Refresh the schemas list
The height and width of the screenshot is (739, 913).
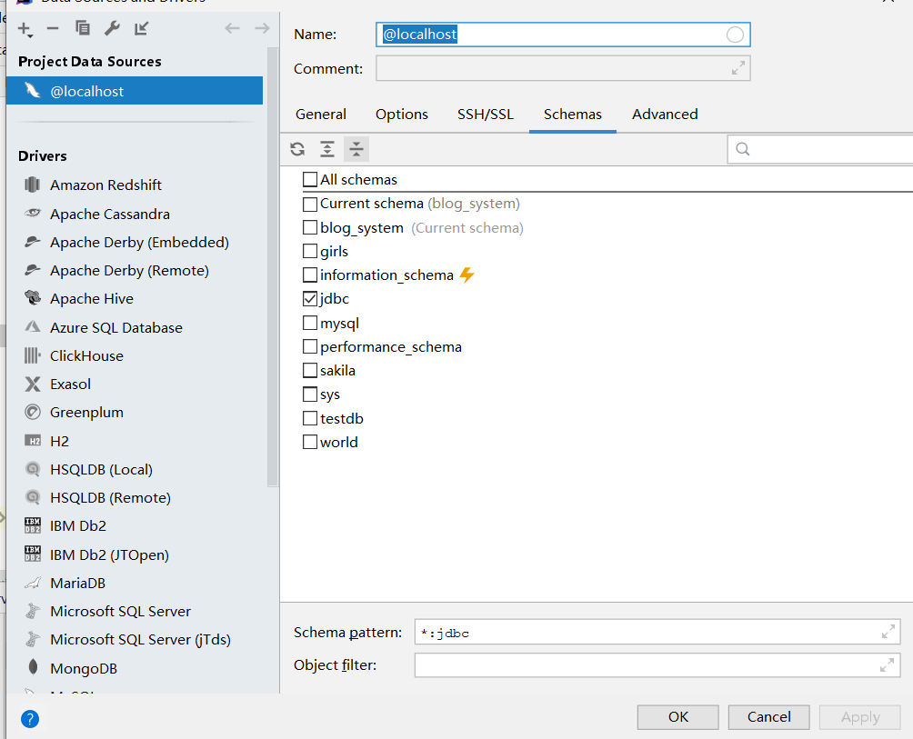(x=297, y=150)
